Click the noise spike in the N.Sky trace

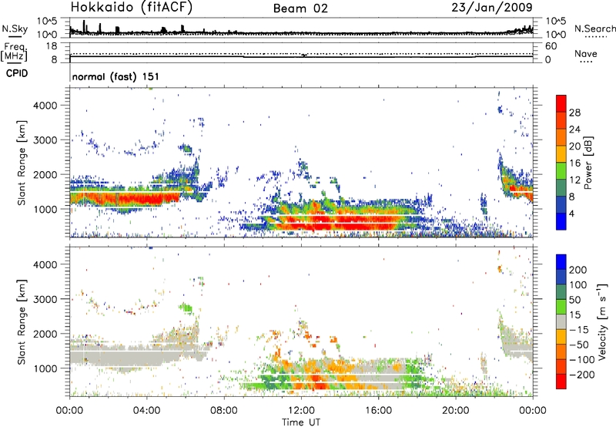[x=84, y=27]
